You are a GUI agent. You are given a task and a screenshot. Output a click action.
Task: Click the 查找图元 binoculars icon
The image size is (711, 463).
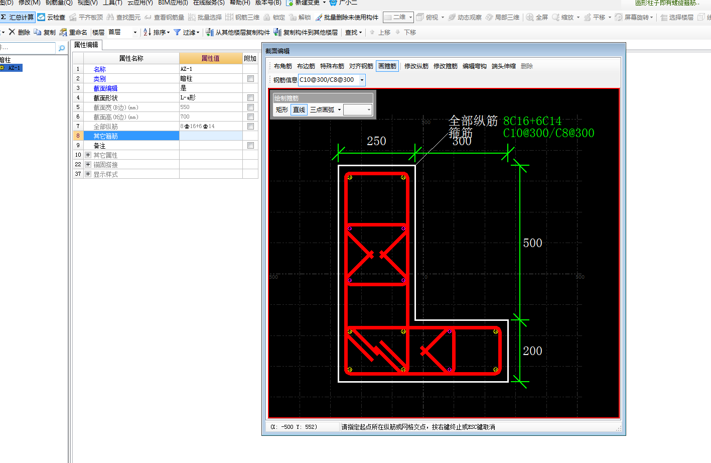click(110, 17)
